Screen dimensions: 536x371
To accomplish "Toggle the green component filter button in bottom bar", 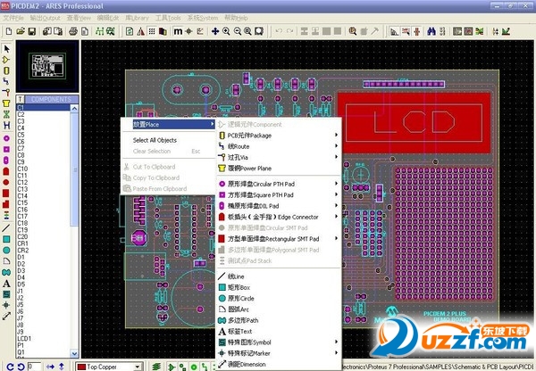I will click(x=172, y=367).
